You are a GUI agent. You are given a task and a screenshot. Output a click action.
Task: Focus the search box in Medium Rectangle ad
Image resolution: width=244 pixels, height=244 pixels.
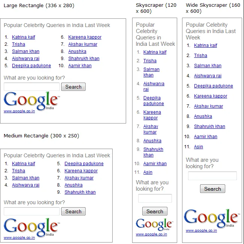pyautogui.click(x=32, y=211)
